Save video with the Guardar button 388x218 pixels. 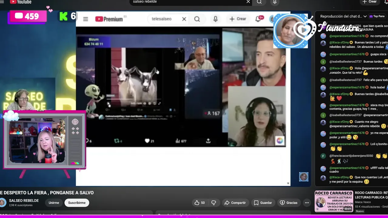(263, 203)
